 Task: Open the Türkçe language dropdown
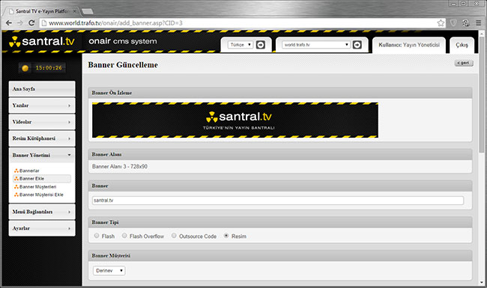240,45
